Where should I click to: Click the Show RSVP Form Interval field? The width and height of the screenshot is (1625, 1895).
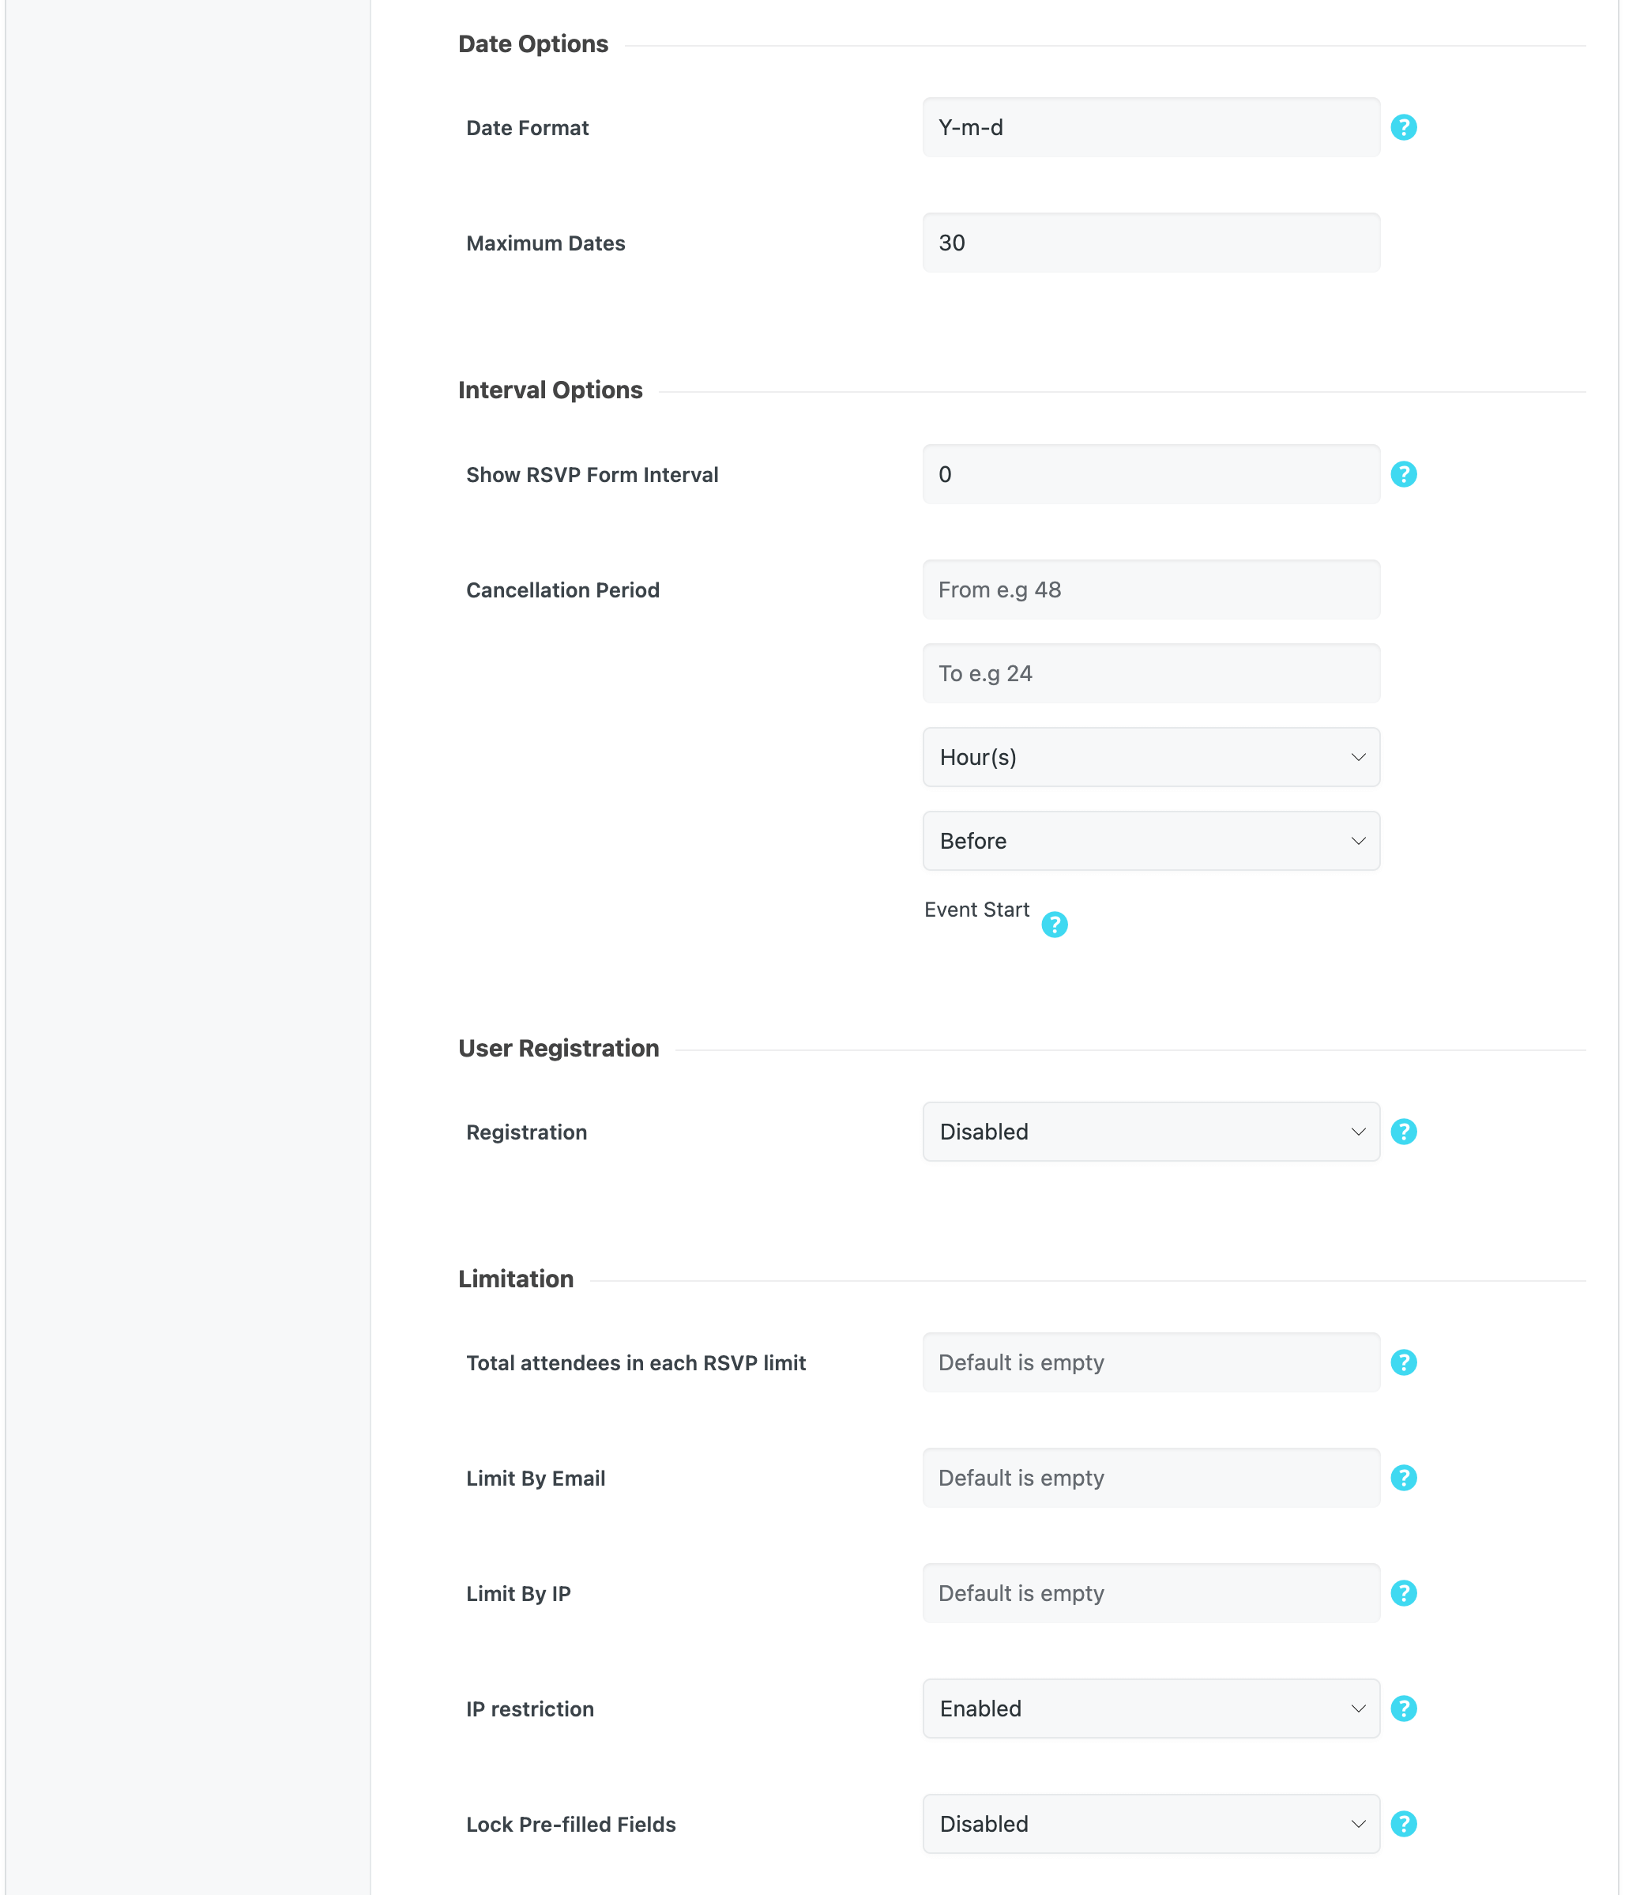point(1150,474)
